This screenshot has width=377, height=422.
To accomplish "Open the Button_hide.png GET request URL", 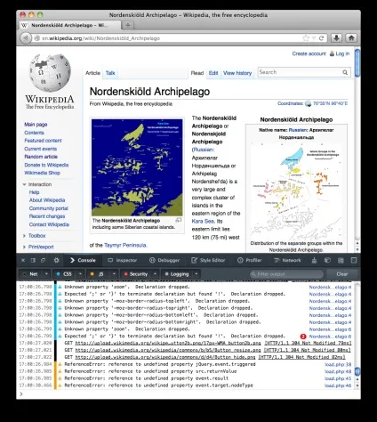I will (165, 357).
